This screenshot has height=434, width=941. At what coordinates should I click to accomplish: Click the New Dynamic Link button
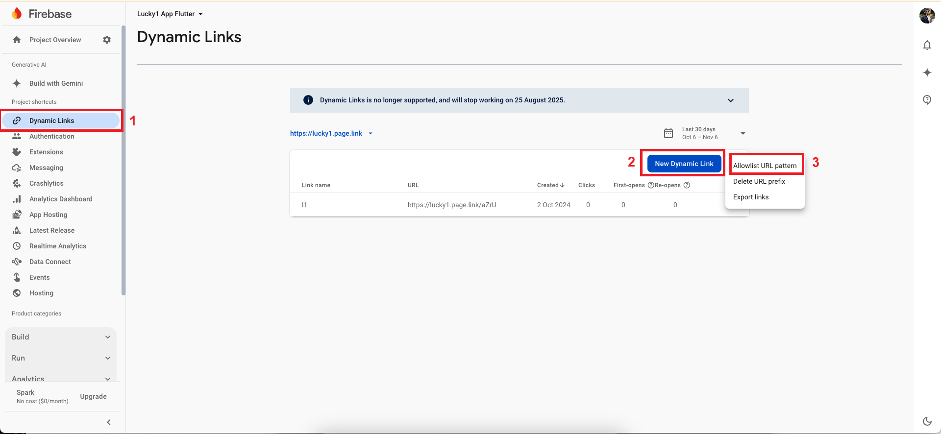(684, 164)
